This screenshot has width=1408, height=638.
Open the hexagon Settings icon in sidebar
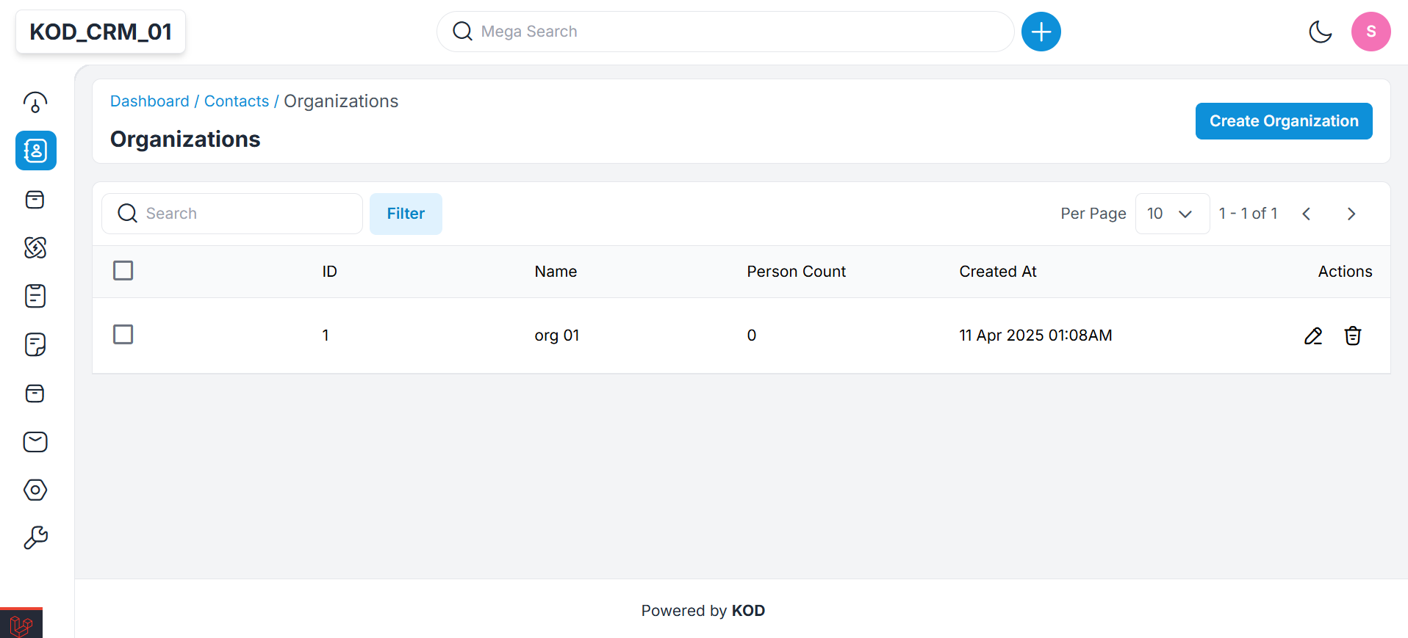coord(35,490)
